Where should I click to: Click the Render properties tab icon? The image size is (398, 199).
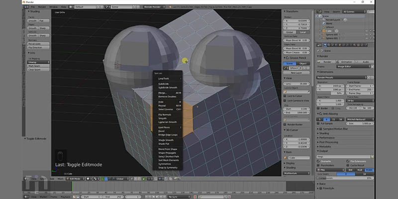tap(325, 45)
